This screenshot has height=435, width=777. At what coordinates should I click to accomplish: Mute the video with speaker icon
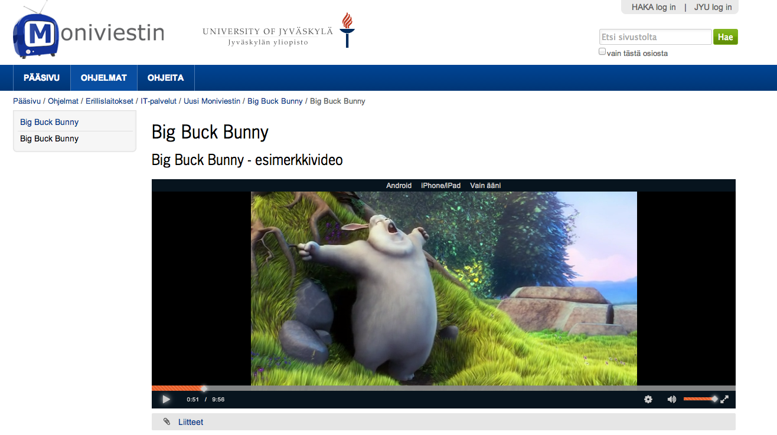coord(671,399)
